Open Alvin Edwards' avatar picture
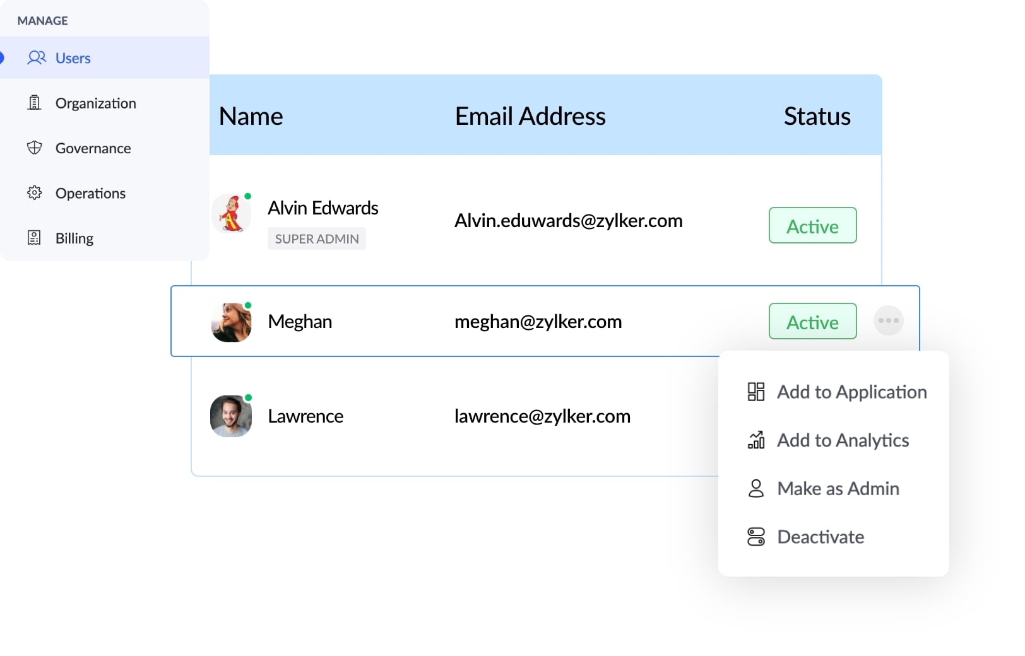1025x656 pixels. 232,214
